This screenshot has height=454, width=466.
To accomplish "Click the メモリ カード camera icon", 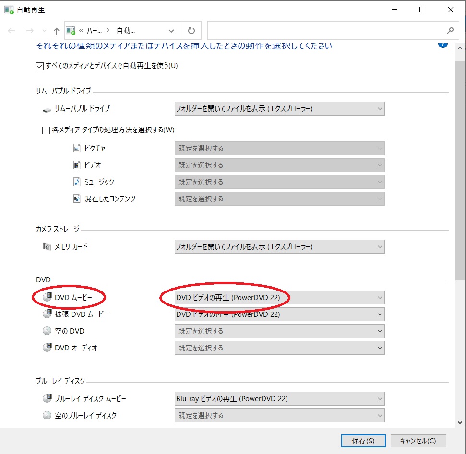I will (47, 246).
